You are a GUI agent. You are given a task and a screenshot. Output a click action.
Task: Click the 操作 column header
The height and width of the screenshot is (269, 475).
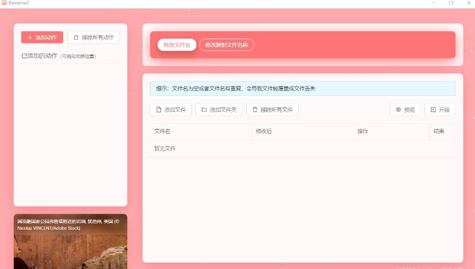point(391,132)
